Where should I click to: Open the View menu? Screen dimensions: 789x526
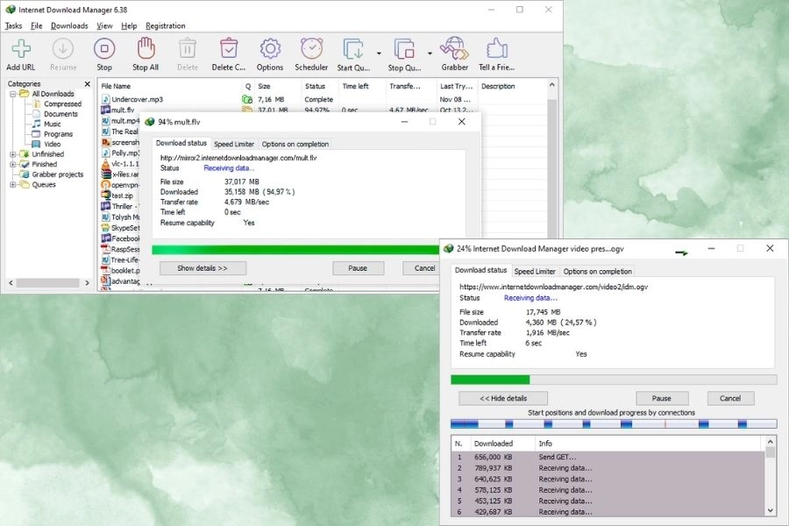click(x=104, y=25)
